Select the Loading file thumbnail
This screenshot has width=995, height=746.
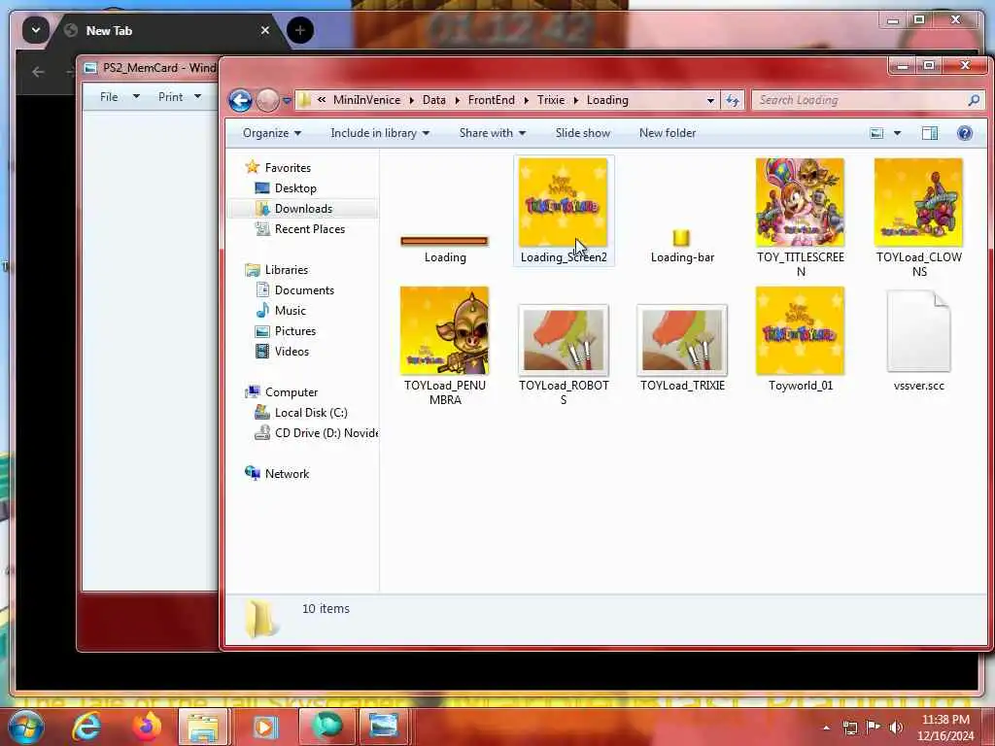coord(444,241)
